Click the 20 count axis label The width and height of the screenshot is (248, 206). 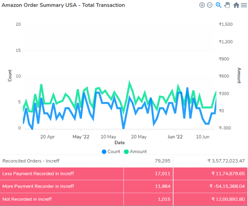click(x=18, y=24)
